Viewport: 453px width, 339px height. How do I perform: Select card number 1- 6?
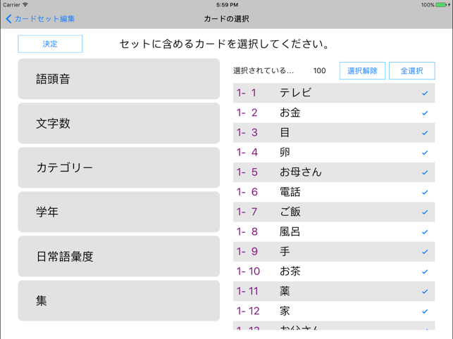(x=334, y=192)
